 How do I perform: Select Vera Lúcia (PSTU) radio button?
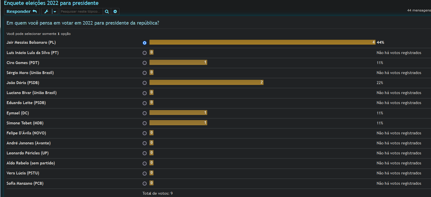(145, 174)
